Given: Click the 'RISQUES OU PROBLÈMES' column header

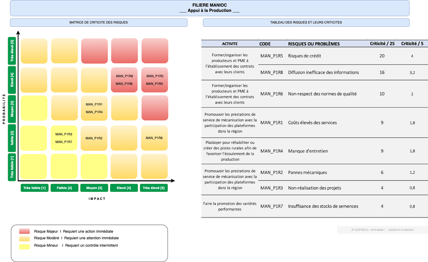Looking at the screenshot, I should click(x=314, y=44).
